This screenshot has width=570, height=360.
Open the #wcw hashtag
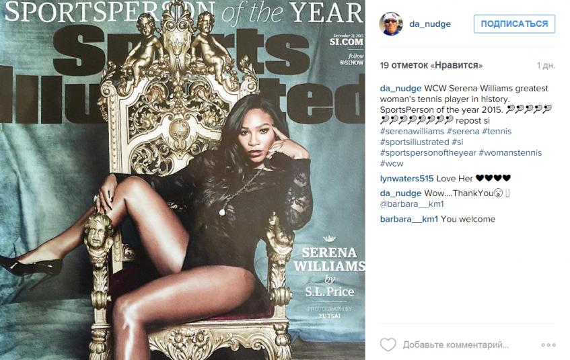coord(392,163)
